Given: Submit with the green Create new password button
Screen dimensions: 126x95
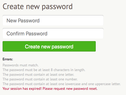Looking at the screenshot, I should click(x=49, y=46).
